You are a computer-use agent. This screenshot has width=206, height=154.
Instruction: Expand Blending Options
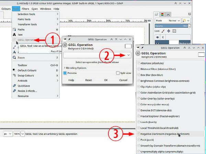pyautogui.click(x=75, y=68)
